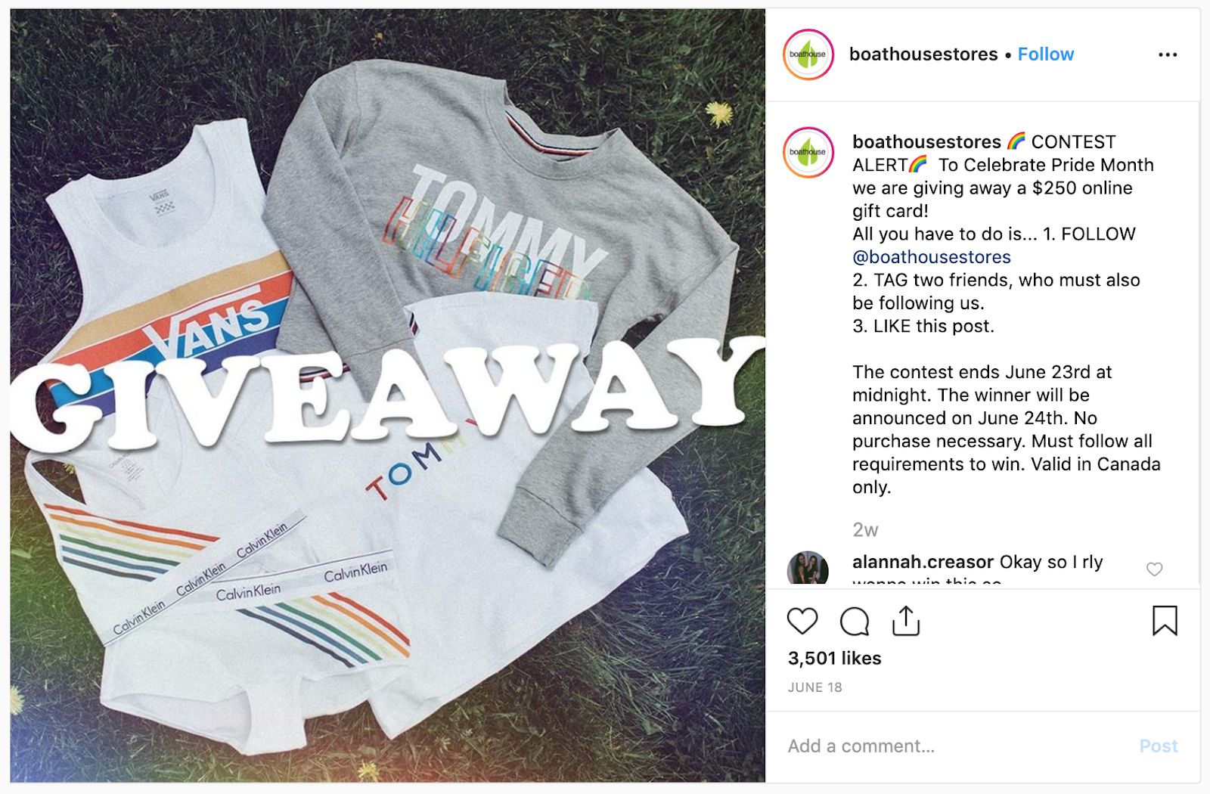1210x794 pixels.
Task: View the 3,501 likes list
Action: pyautogui.click(x=834, y=659)
